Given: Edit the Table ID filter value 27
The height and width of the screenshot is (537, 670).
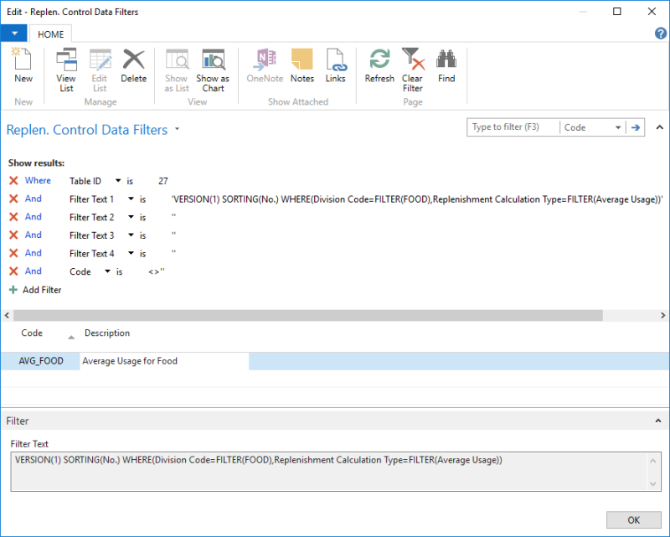Looking at the screenshot, I should (x=163, y=181).
